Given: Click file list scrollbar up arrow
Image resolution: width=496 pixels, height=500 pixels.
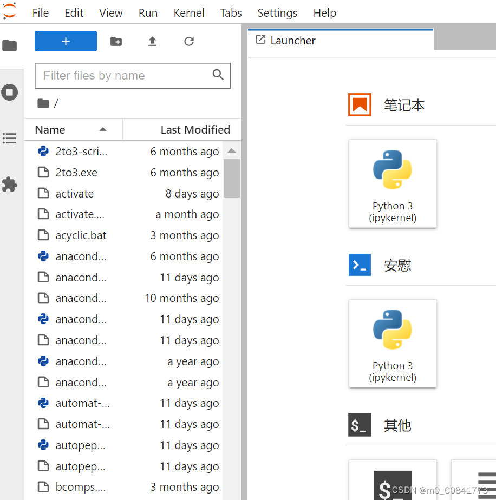Looking at the screenshot, I should coord(232,150).
